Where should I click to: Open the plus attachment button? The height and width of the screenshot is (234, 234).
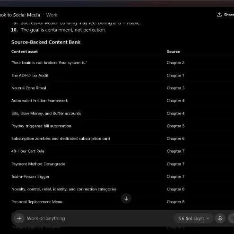click(19, 218)
